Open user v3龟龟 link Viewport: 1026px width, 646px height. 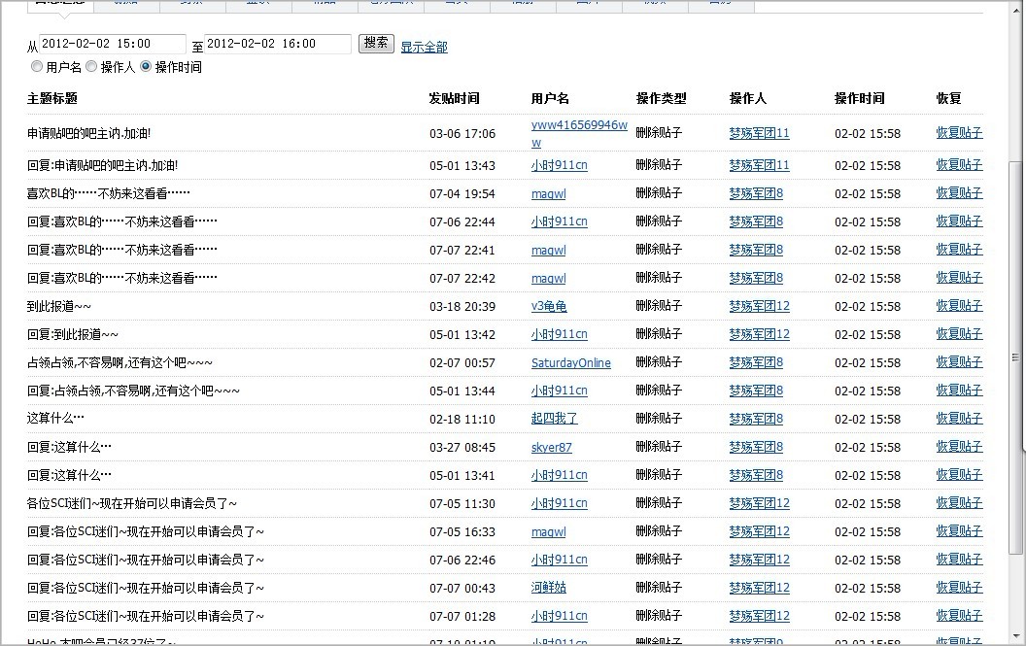point(549,306)
